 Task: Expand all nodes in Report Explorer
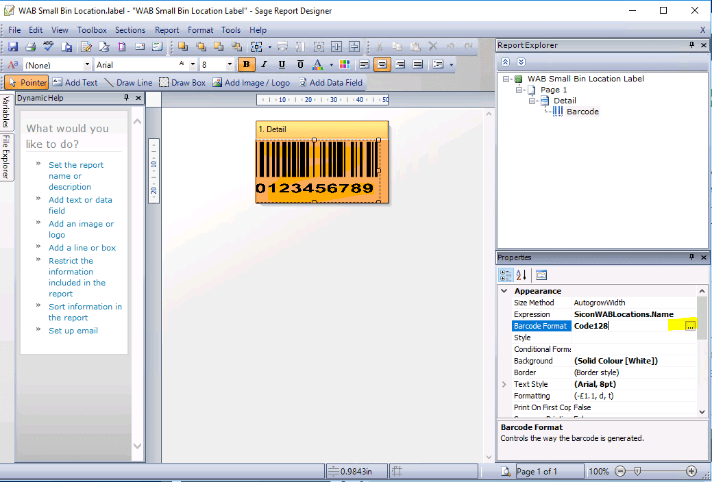click(x=521, y=62)
